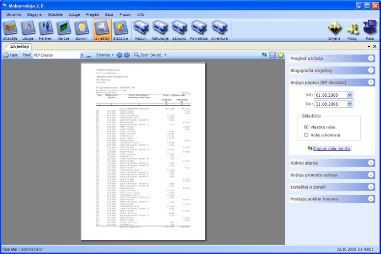This screenshot has height=254, width=381.
Task: Click the Smjena icon
Action: [334, 30]
